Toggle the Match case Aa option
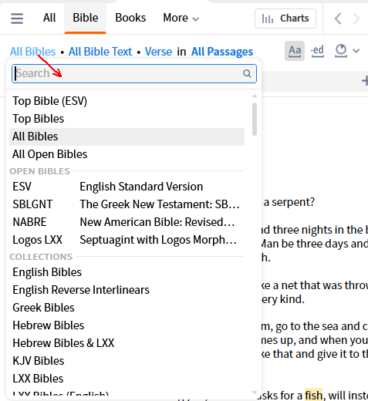This screenshot has height=401, width=368. coord(295,51)
